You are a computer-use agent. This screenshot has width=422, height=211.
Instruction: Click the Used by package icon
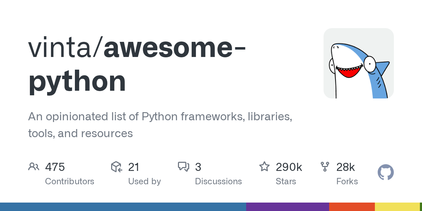pos(116,167)
